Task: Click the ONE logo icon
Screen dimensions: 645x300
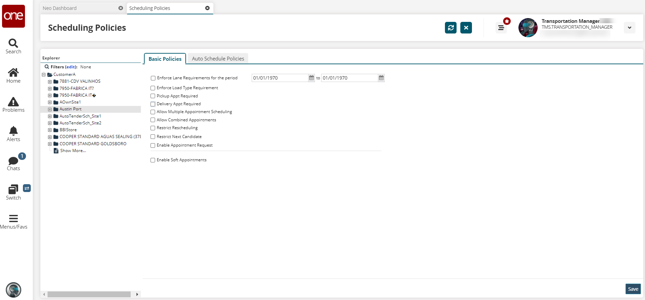Action: [14, 16]
